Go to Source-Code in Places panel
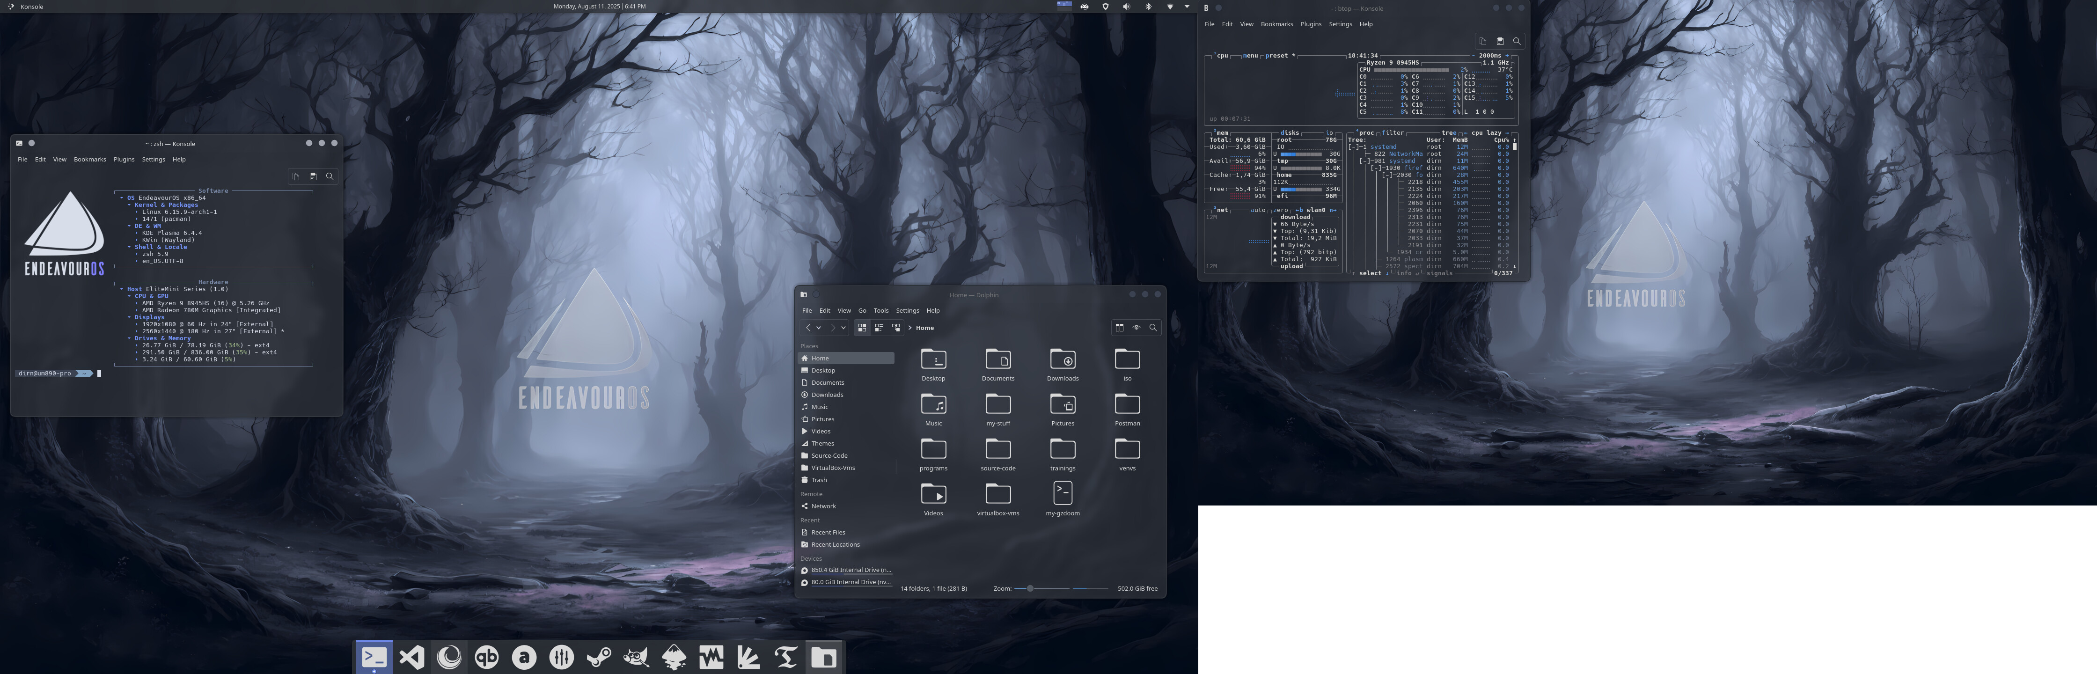The height and width of the screenshot is (674, 2097). pyautogui.click(x=829, y=456)
